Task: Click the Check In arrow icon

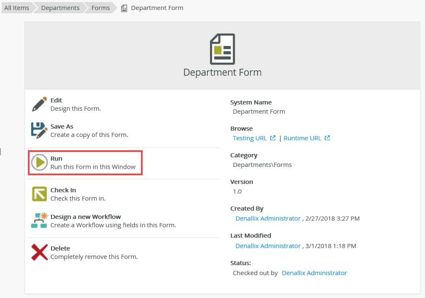Action: pyautogui.click(x=40, y=194)
